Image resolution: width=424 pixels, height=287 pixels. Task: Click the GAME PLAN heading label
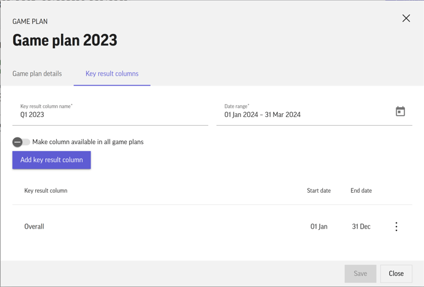30,22
